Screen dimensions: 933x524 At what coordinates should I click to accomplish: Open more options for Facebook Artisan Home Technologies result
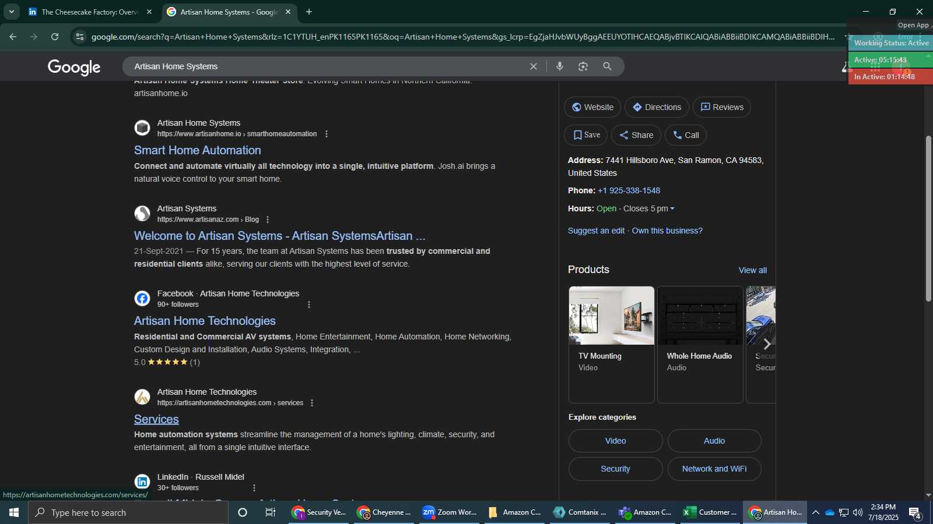click(x=309, y=305)
